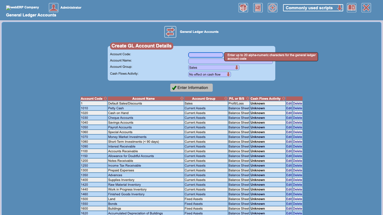The image size is (383, 215).
Task: Edit the Accounts Receivable account
Action: tap(289, 151)
